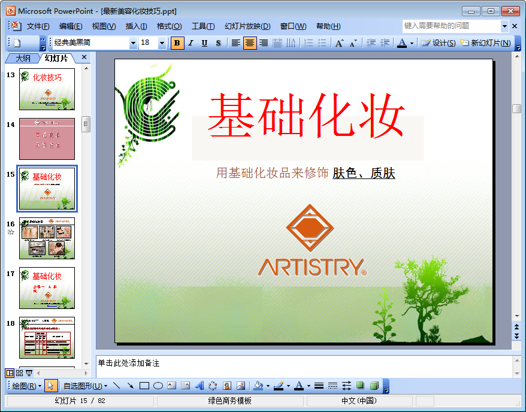Change text direction icon
This screenshot has height=412, width=526.
pos(291,43)
